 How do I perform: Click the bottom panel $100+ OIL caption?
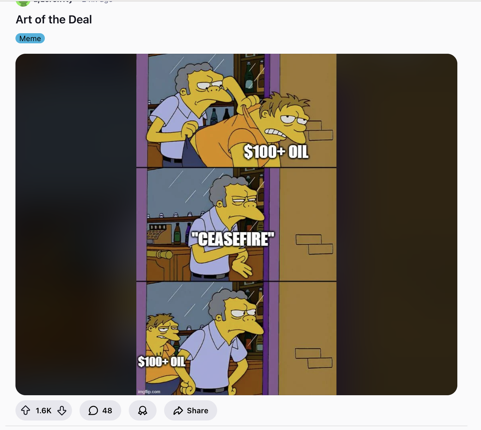tap(162, 361)
